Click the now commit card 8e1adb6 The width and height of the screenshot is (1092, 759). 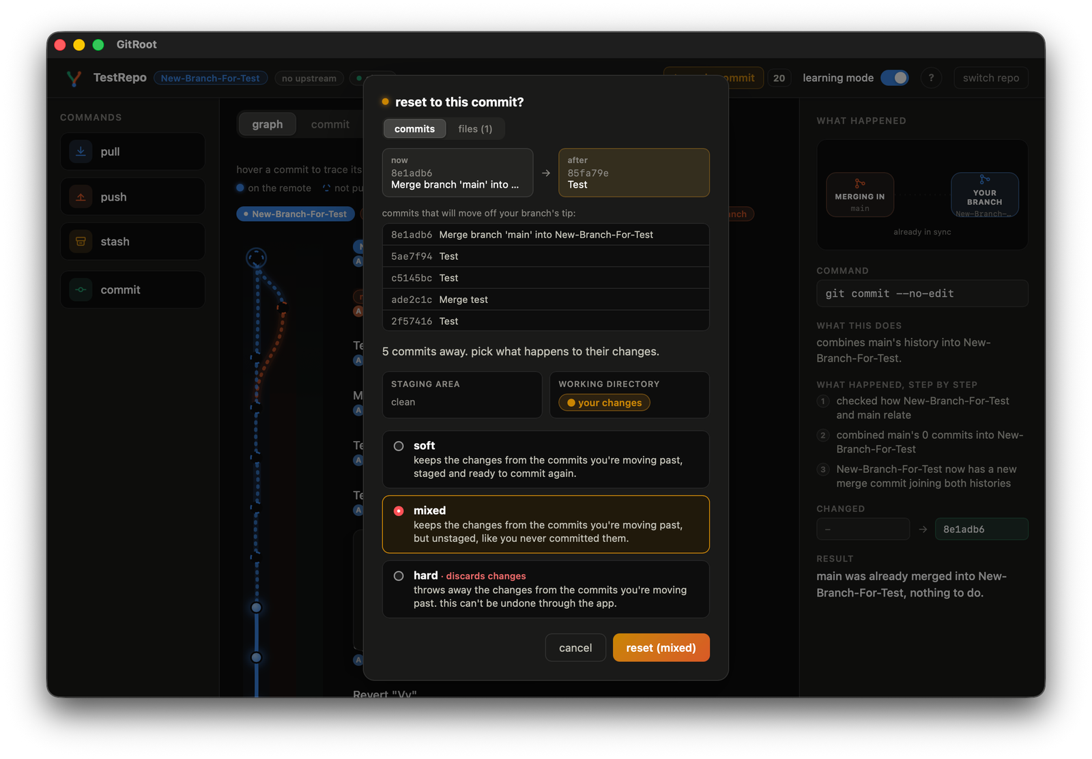tap(457, 173)
